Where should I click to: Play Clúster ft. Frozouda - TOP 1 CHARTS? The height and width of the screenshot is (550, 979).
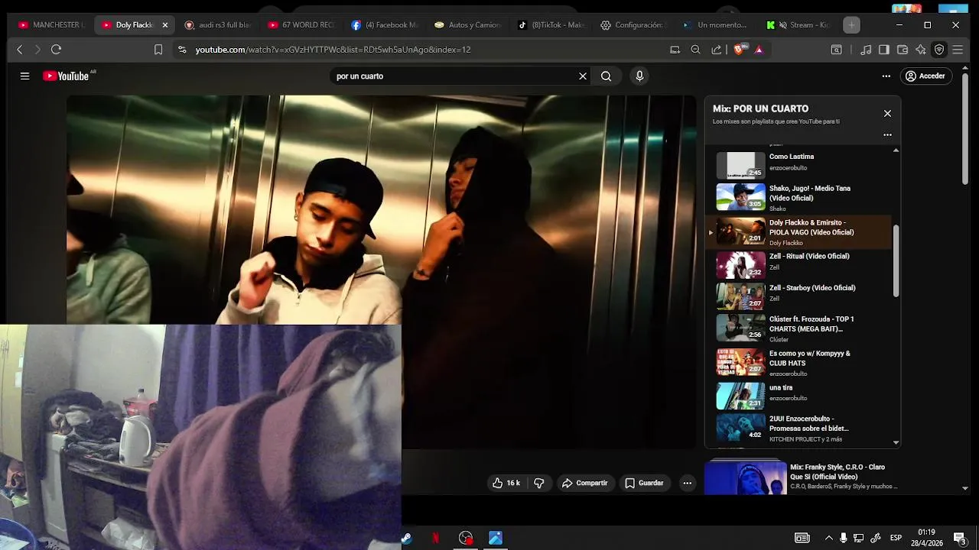(x=800, y=328)
